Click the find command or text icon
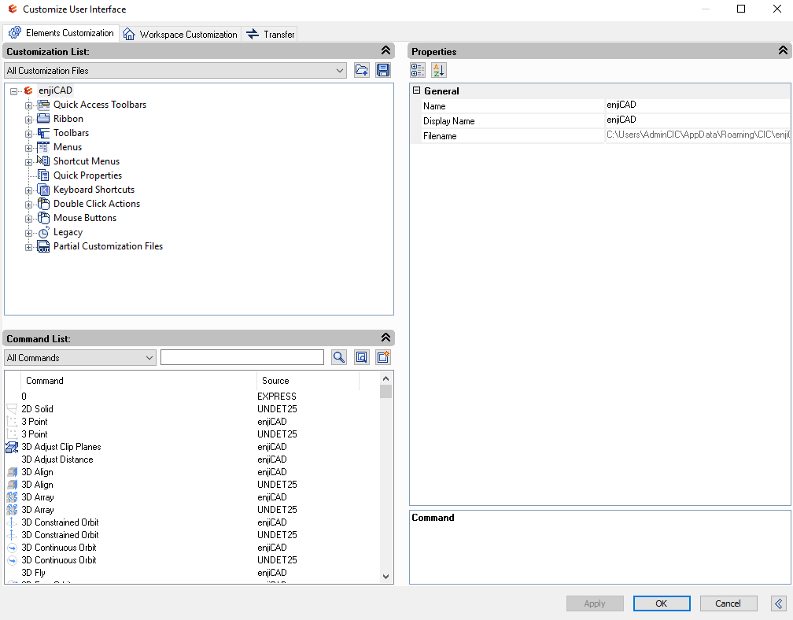793x620 pixels. coord(362,357)
